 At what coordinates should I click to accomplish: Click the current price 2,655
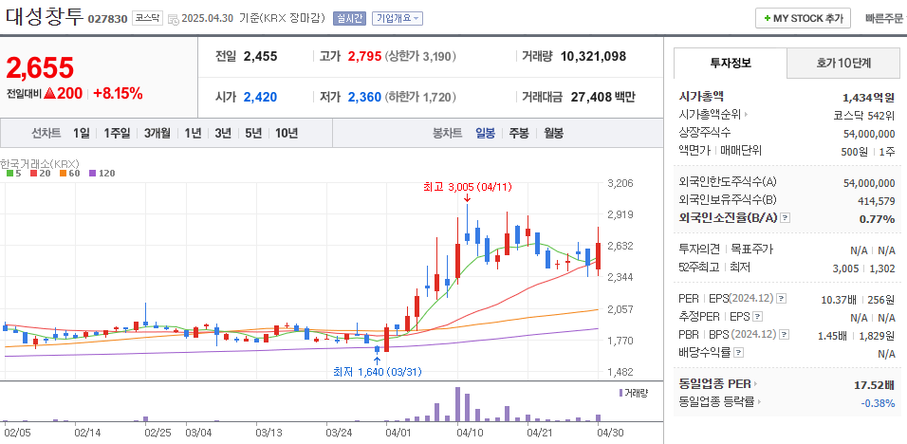point(40,67)
